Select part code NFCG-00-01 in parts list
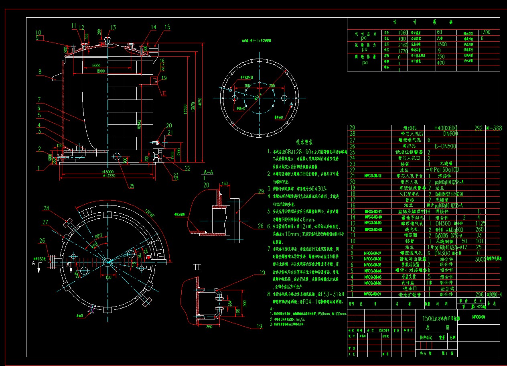Viewport: 507px width, 366px height. point(373,294)
